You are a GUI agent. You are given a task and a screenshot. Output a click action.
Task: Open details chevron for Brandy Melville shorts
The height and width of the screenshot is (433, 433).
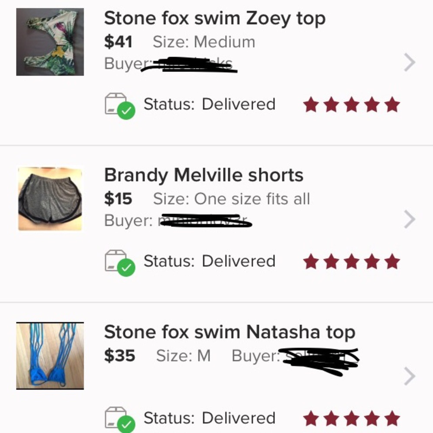(x=409, y=220)
